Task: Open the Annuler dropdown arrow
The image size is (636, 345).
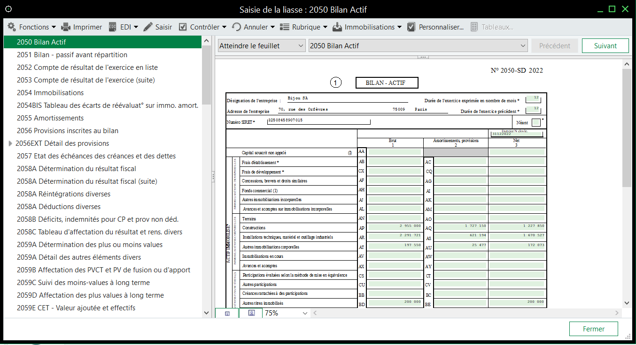Action: tap(273, 27)
